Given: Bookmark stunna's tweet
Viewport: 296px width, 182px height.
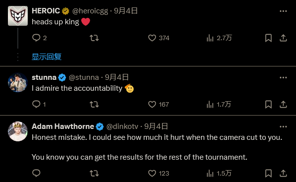Looking at the screenshot, I should click(x=268, y=104).
